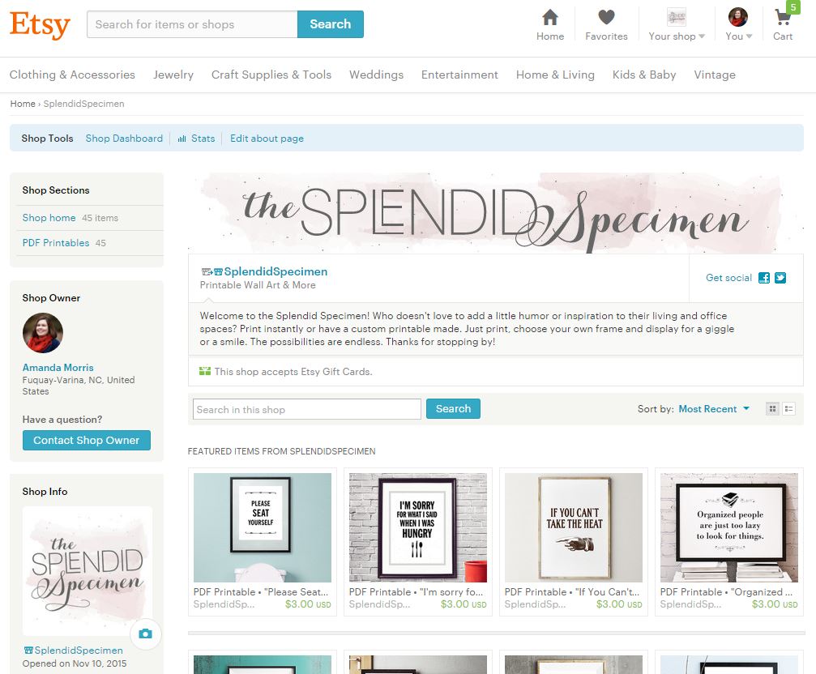Open the Weddings category menu

tap(376, 75)
